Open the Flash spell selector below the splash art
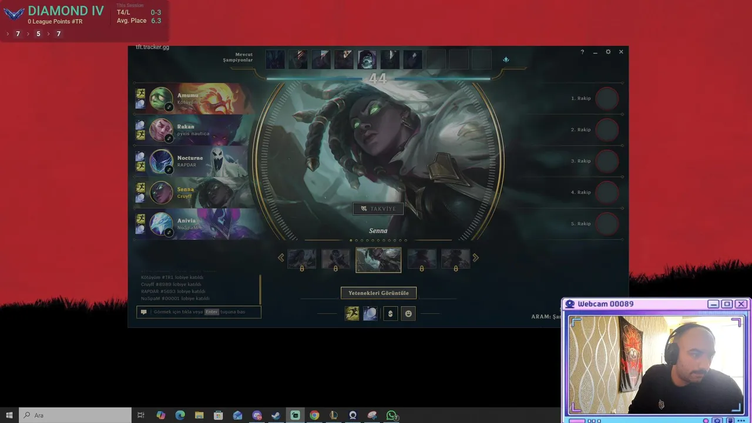The image size is (752, 423). click(x=352, y=314)
